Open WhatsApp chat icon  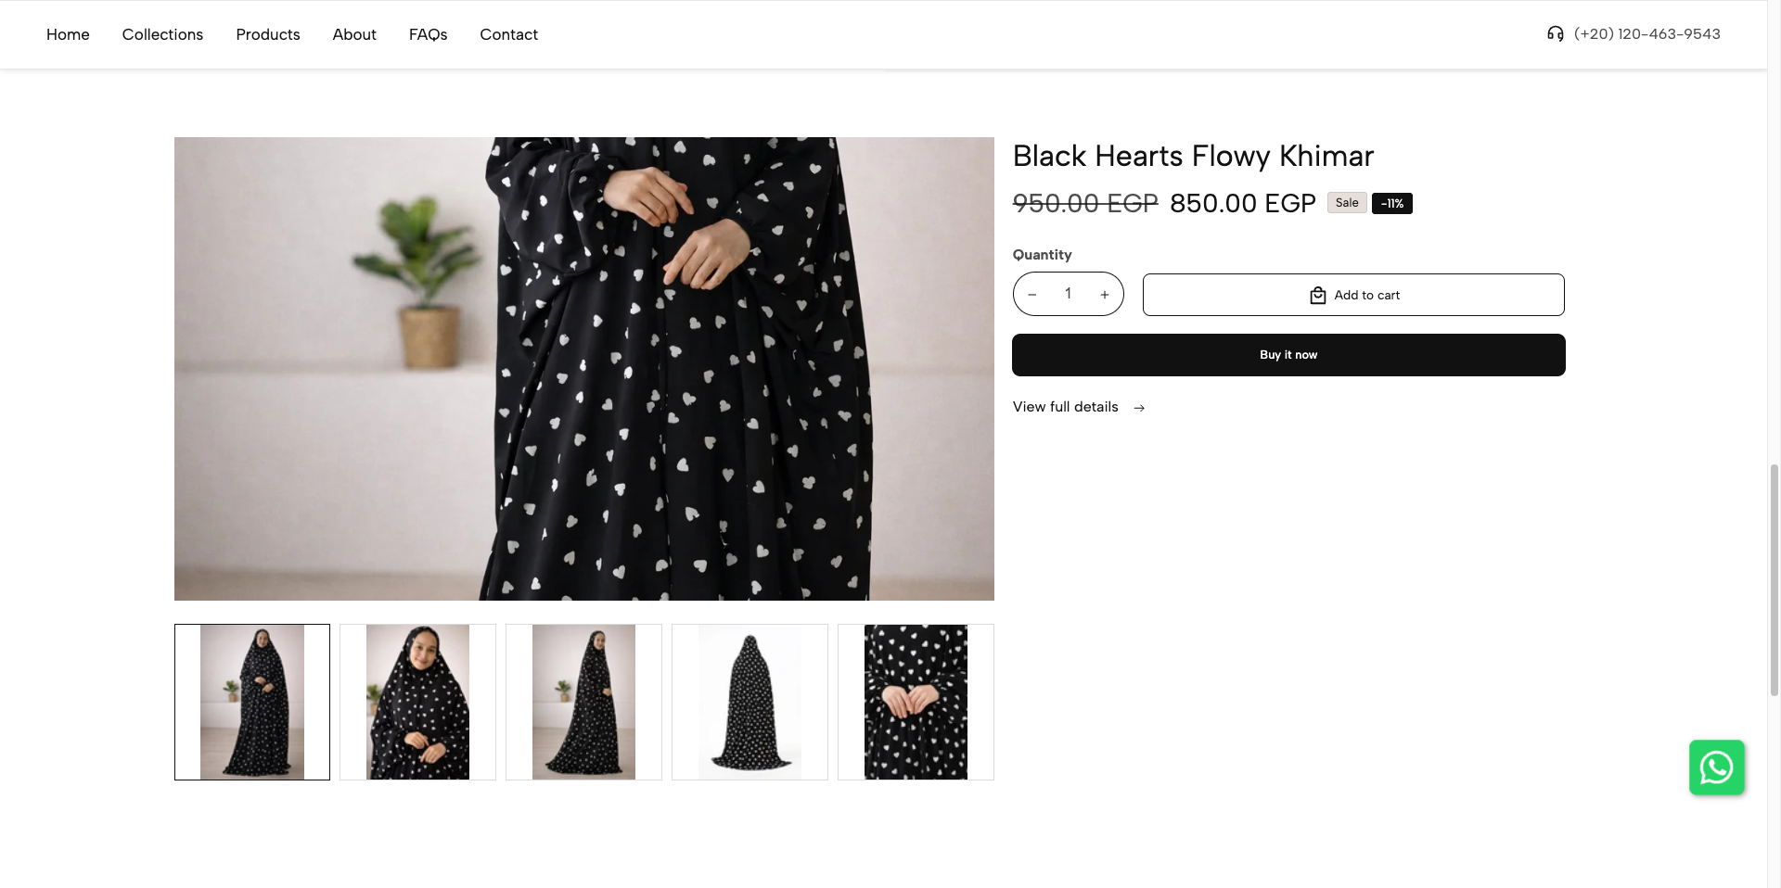click(1716, 767)
